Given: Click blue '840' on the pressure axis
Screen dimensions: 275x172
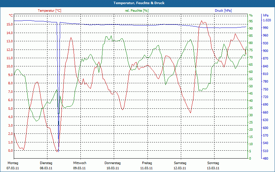Looking at the screenshot, I should [266, 66].
